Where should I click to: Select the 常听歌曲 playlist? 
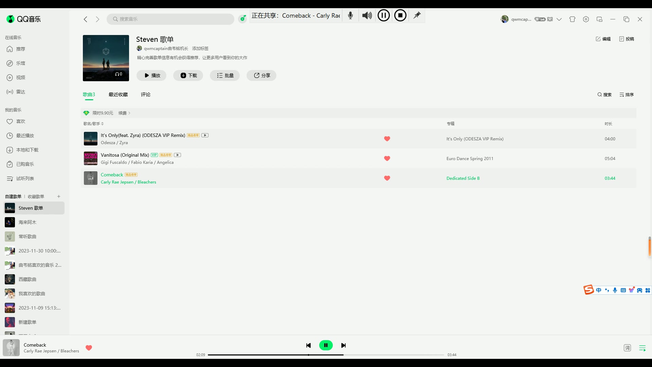[x=34, y=237]
